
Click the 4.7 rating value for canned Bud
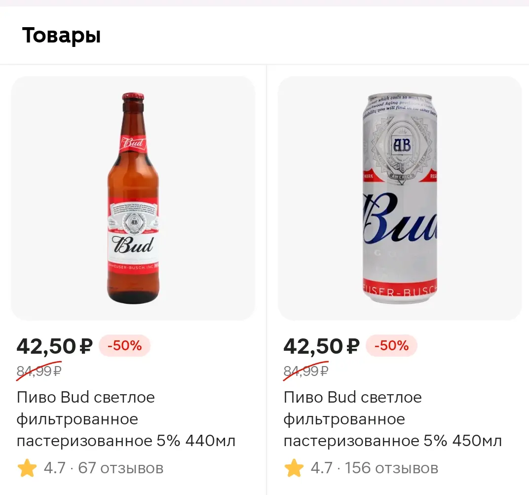(x=321, y=468)
